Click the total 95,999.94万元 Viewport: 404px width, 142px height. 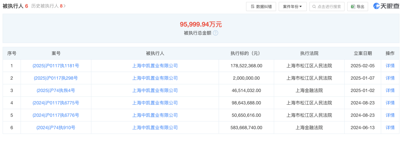(201, 24)
